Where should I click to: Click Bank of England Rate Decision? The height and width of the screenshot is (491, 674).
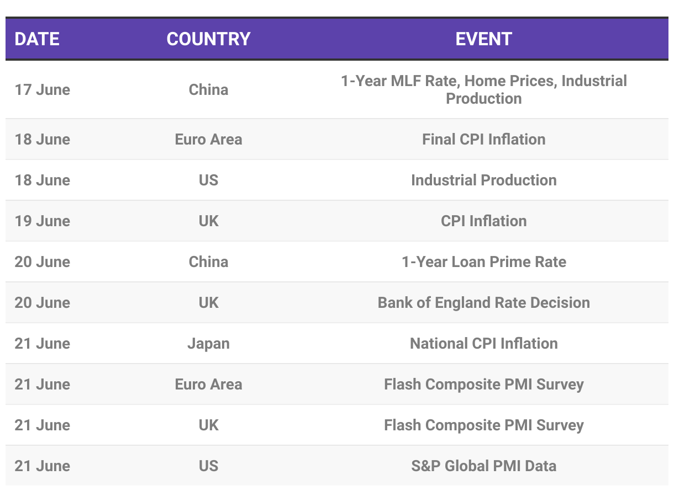pyautogui.click(x=483, y=302)
